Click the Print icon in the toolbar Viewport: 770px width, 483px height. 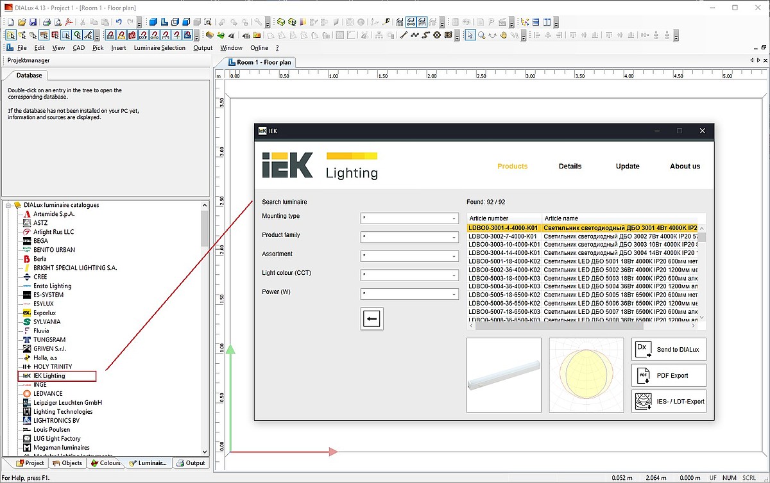tap(47, 21)
